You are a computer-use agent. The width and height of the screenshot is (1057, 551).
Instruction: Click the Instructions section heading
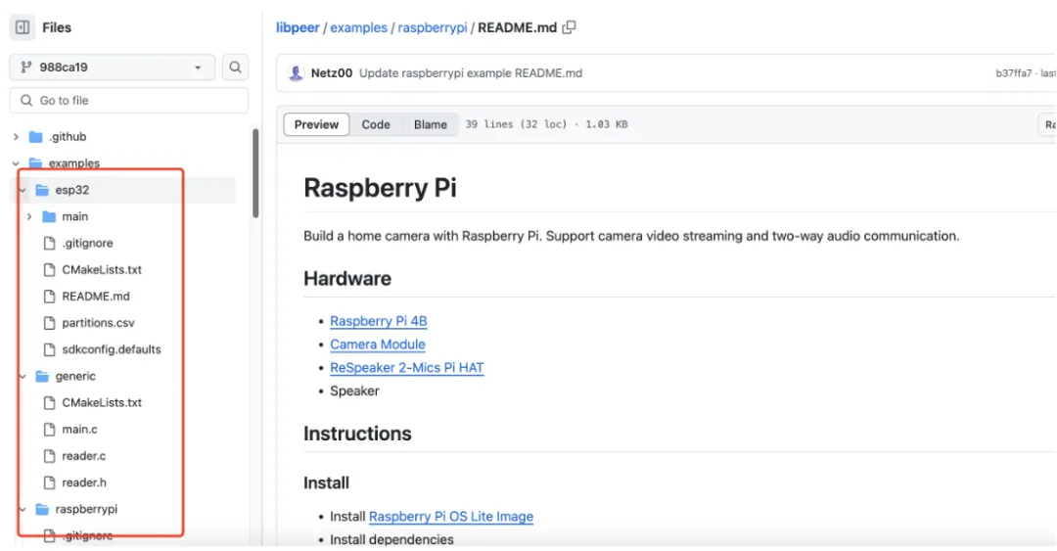pos(357,434)
